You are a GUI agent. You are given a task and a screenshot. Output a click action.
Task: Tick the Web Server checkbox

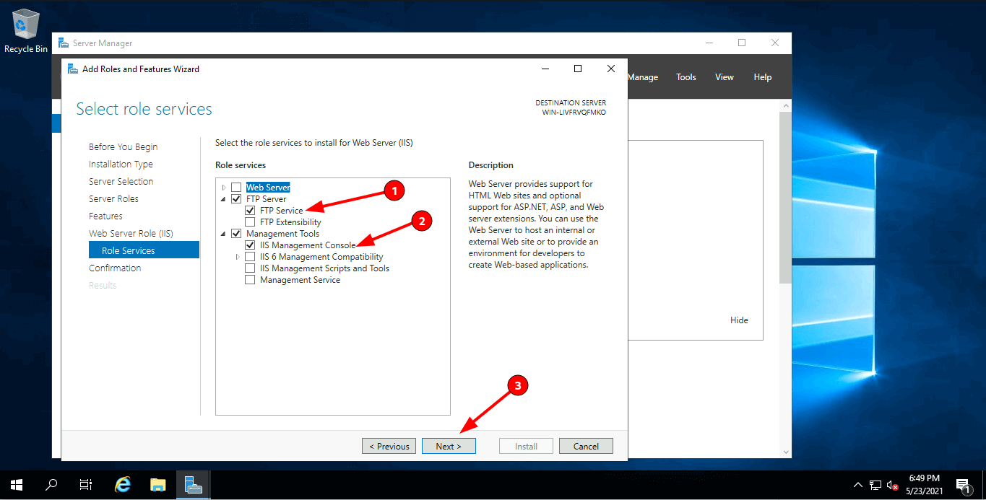[x=236, y=188]
